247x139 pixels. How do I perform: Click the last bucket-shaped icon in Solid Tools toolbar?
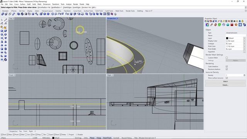[115, 14]
